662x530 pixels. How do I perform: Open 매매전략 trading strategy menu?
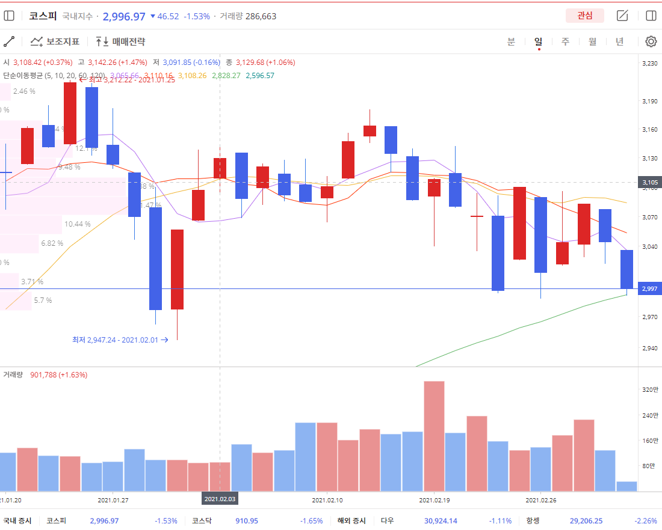120,41
